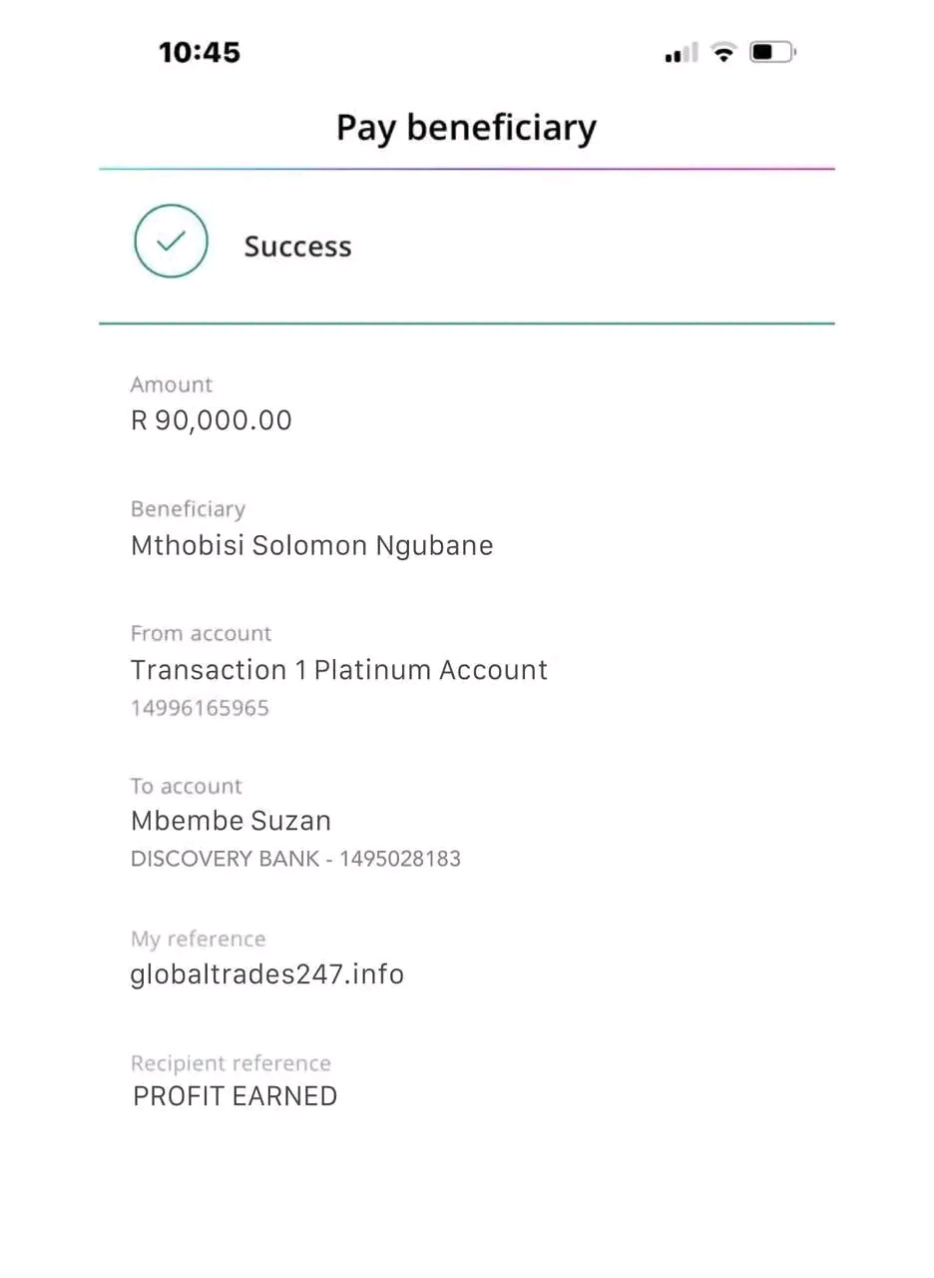Tap the Beneficiary field label

(x=188, y=509)
